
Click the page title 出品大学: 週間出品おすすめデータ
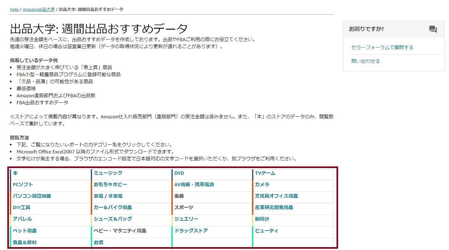click(99, 29)
